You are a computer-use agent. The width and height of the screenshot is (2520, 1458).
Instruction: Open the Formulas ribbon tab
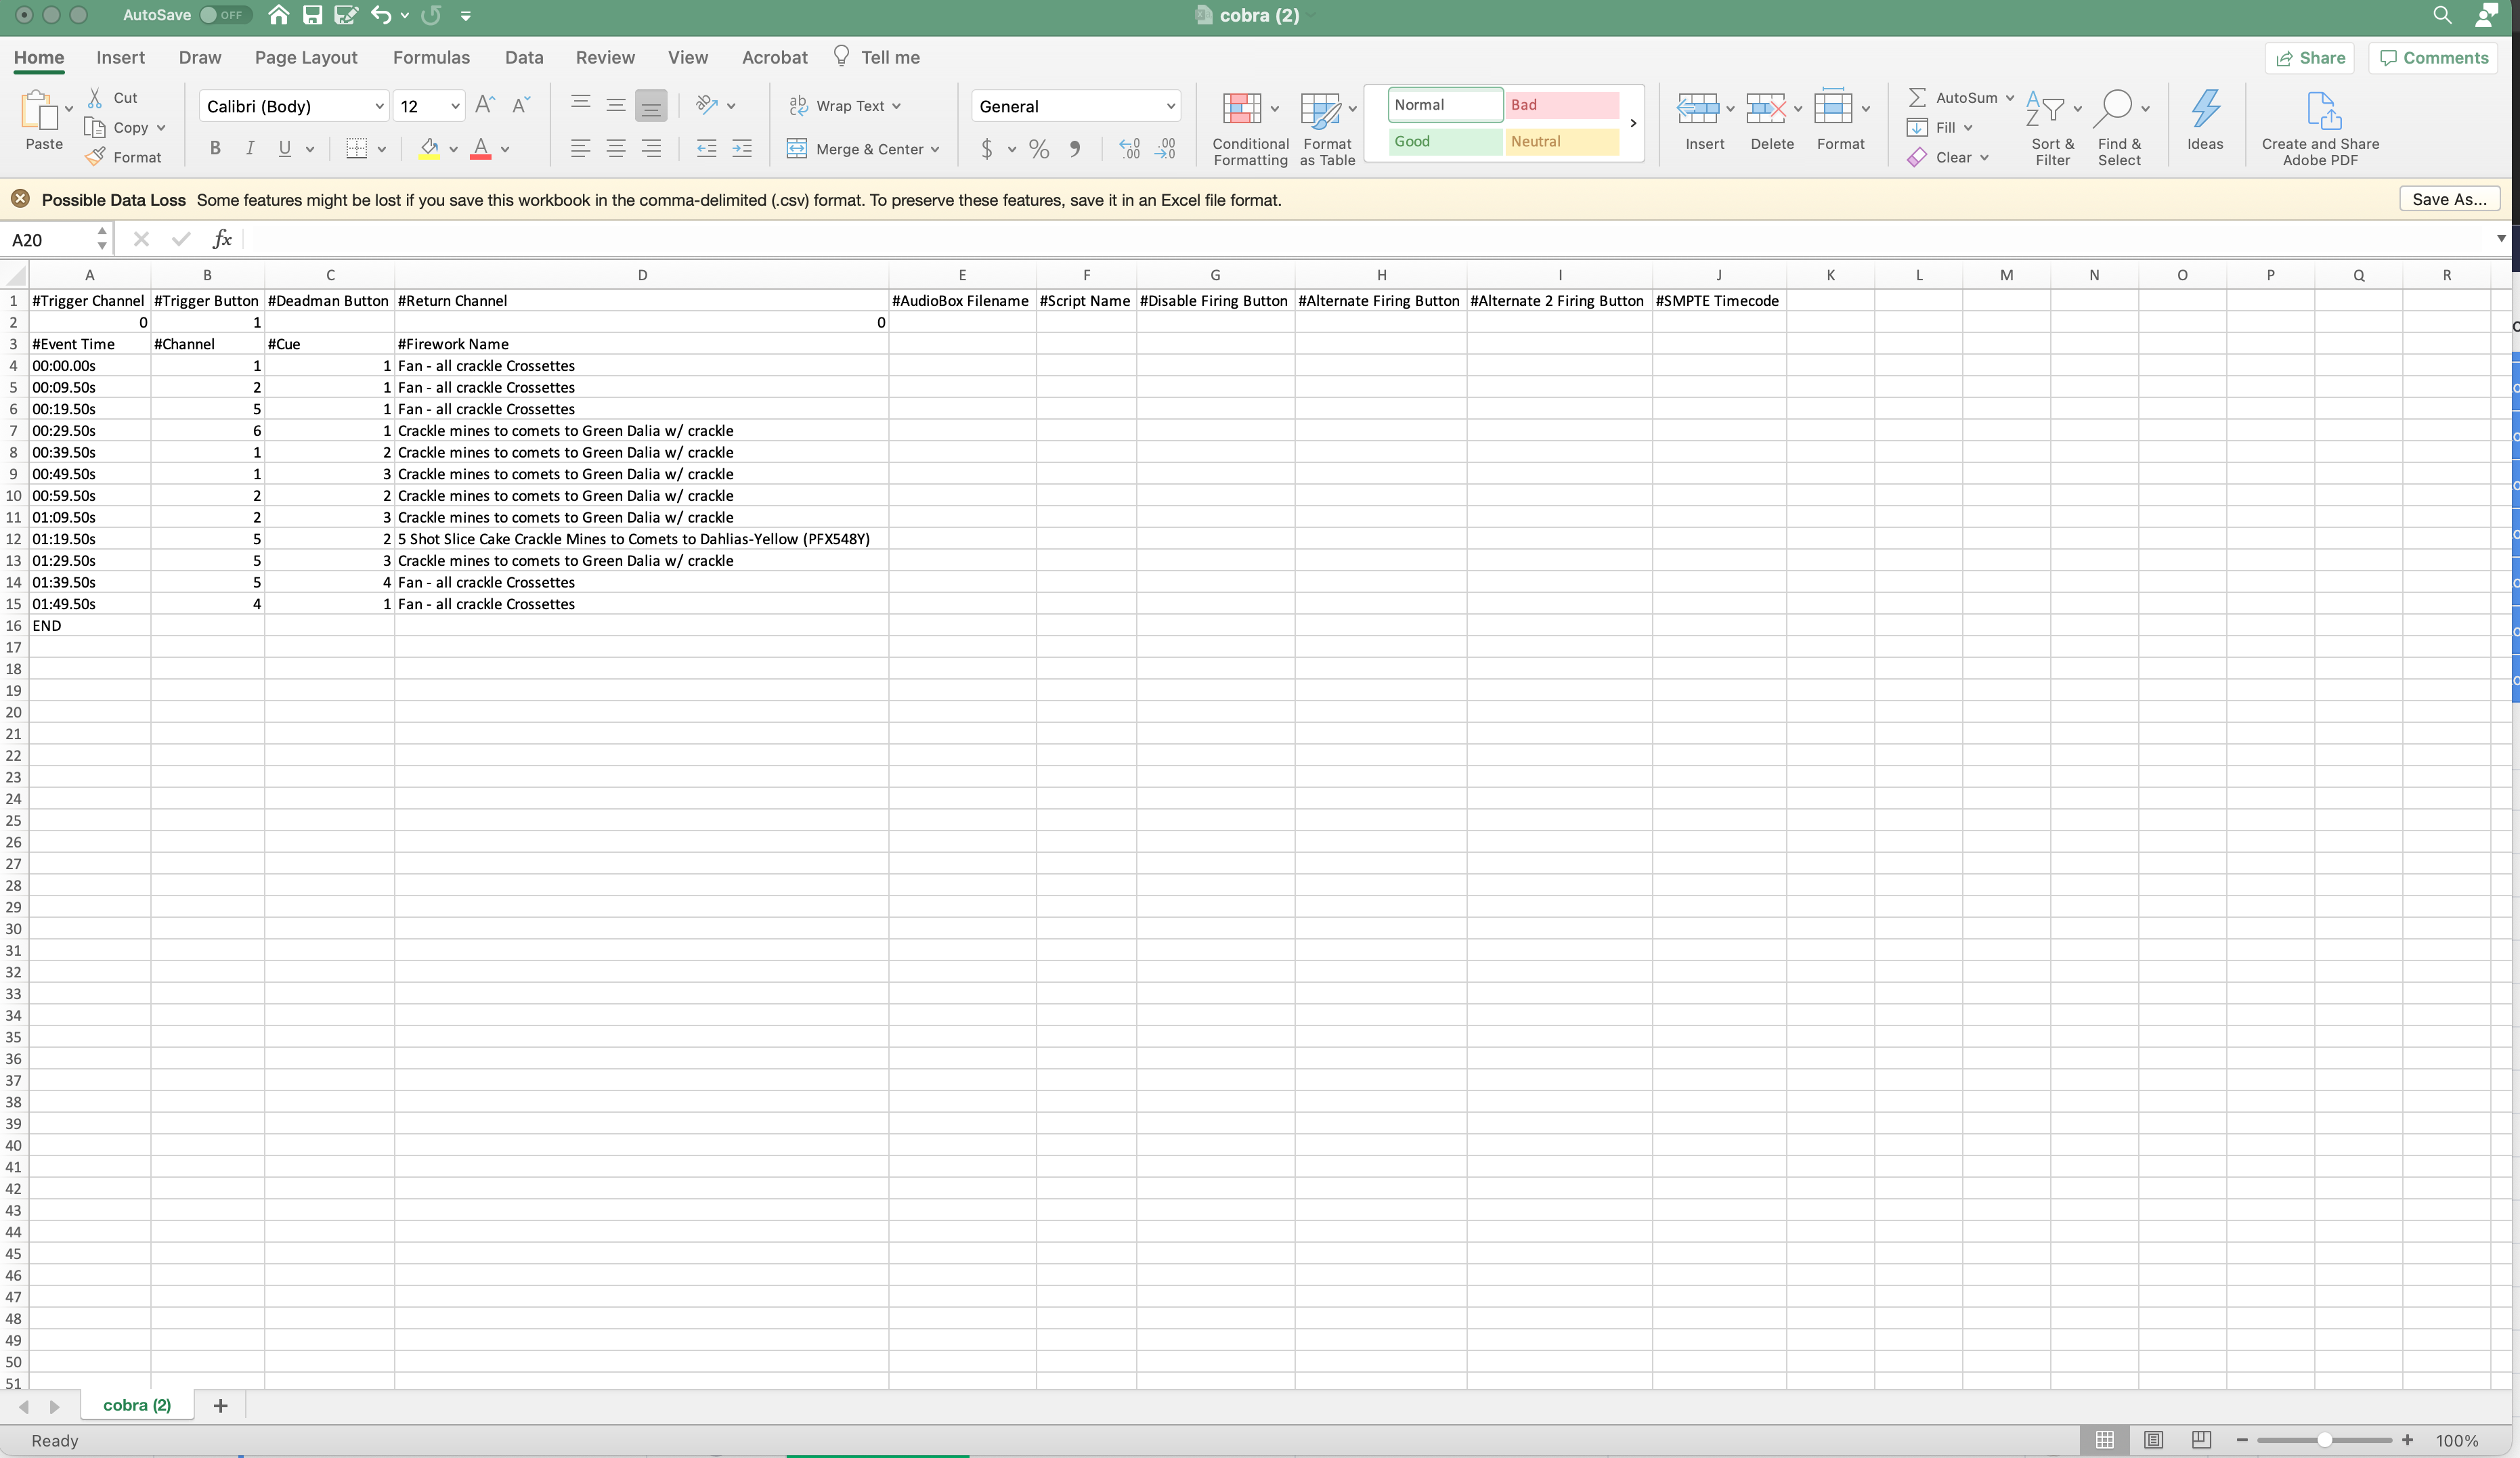click(431, 57)
